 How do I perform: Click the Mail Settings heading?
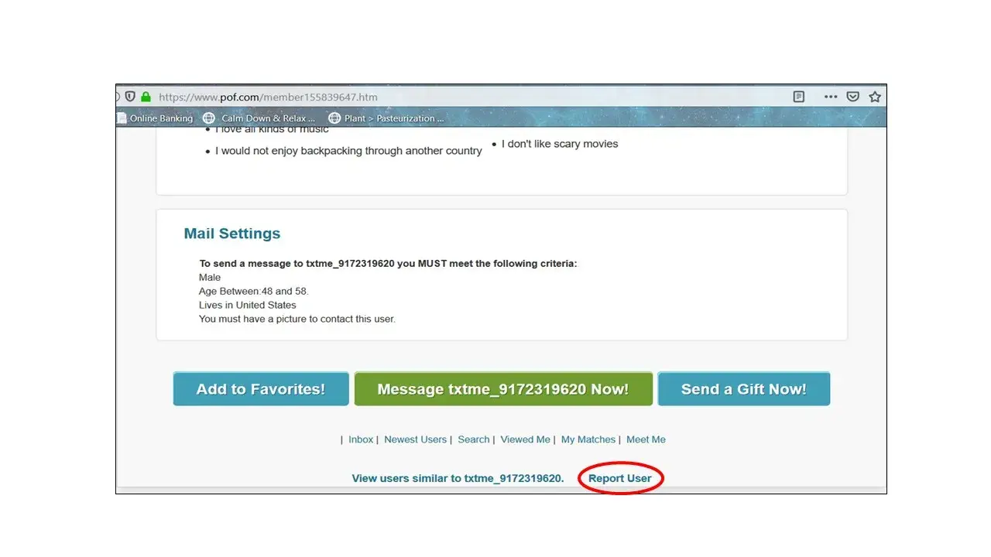(232, 234)
